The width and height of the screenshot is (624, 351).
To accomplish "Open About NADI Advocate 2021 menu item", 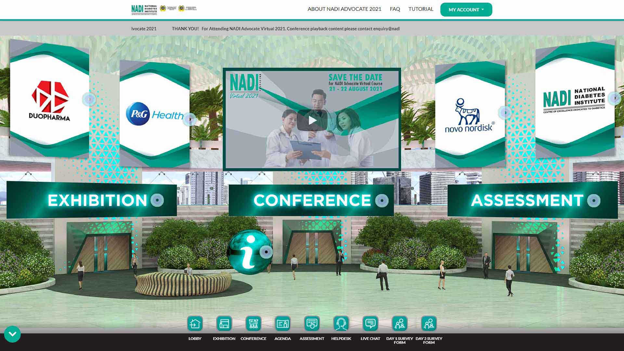I will coord(344,9).
